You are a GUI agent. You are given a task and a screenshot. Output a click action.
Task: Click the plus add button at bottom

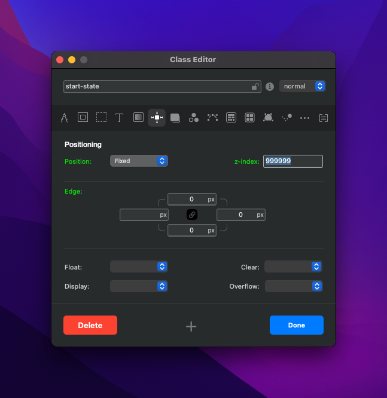coord(191,326)
